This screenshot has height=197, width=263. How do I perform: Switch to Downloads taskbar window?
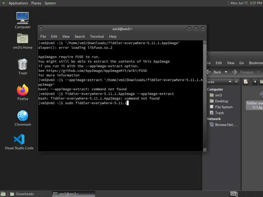coord(30,194)
